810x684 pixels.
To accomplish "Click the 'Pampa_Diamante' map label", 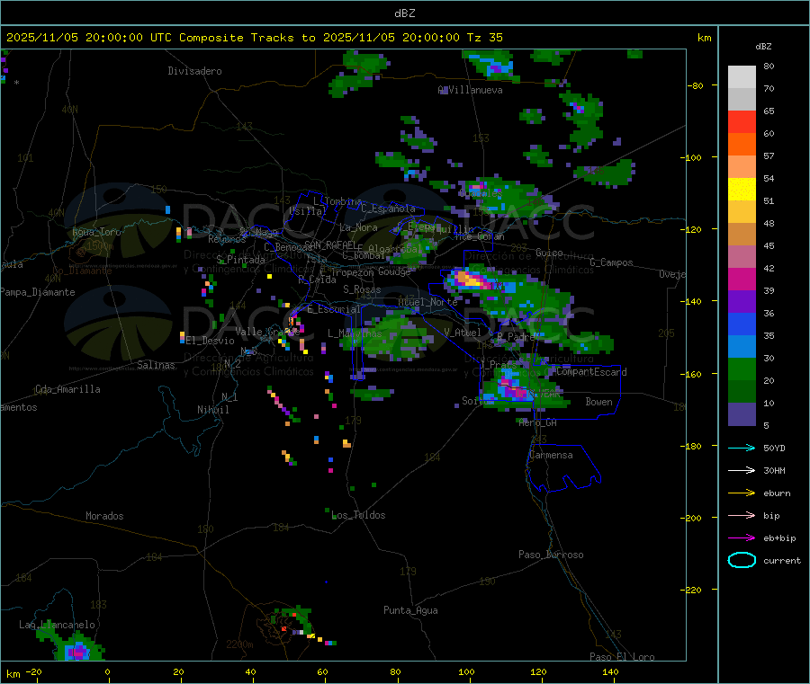I will [x=38, y=292].
